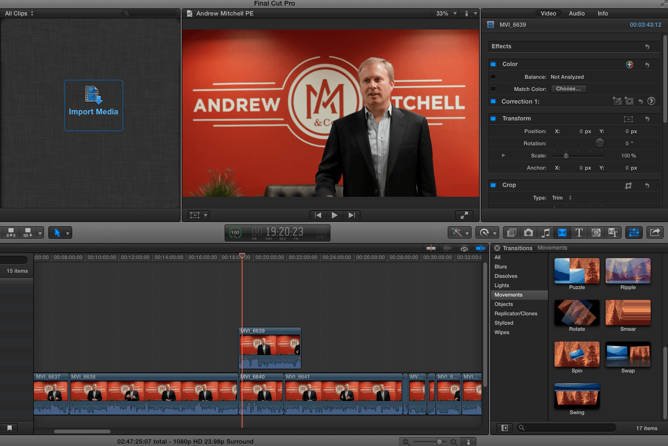Click the Scale slider handle
This screenshot has width=668, height=446.
click(x=566, y=156)
